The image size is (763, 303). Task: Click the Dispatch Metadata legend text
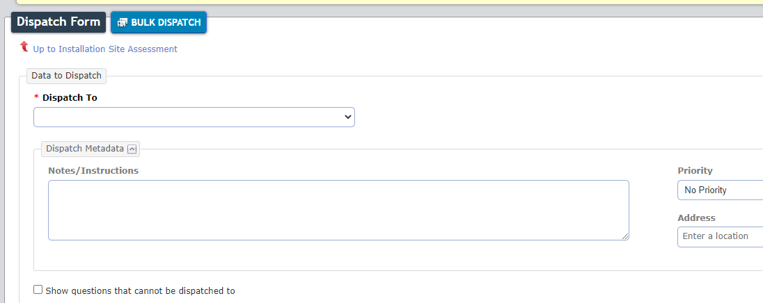click(x=85, y=149)
